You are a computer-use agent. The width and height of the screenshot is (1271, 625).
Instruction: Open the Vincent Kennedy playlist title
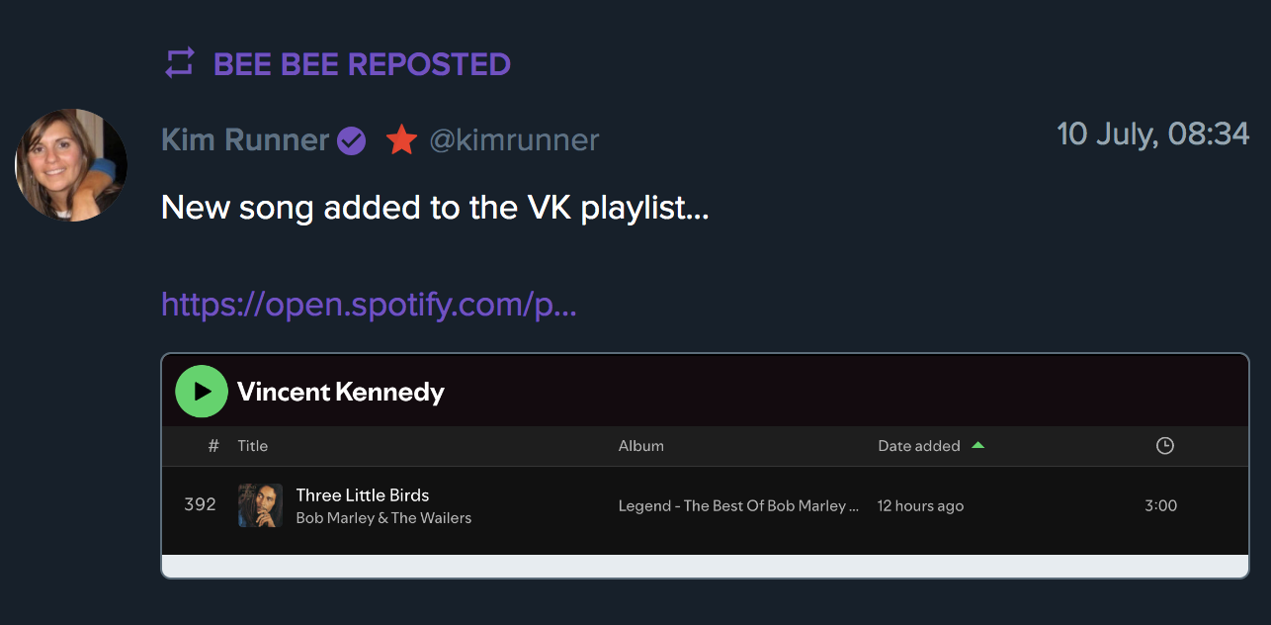tap(341, 393)
